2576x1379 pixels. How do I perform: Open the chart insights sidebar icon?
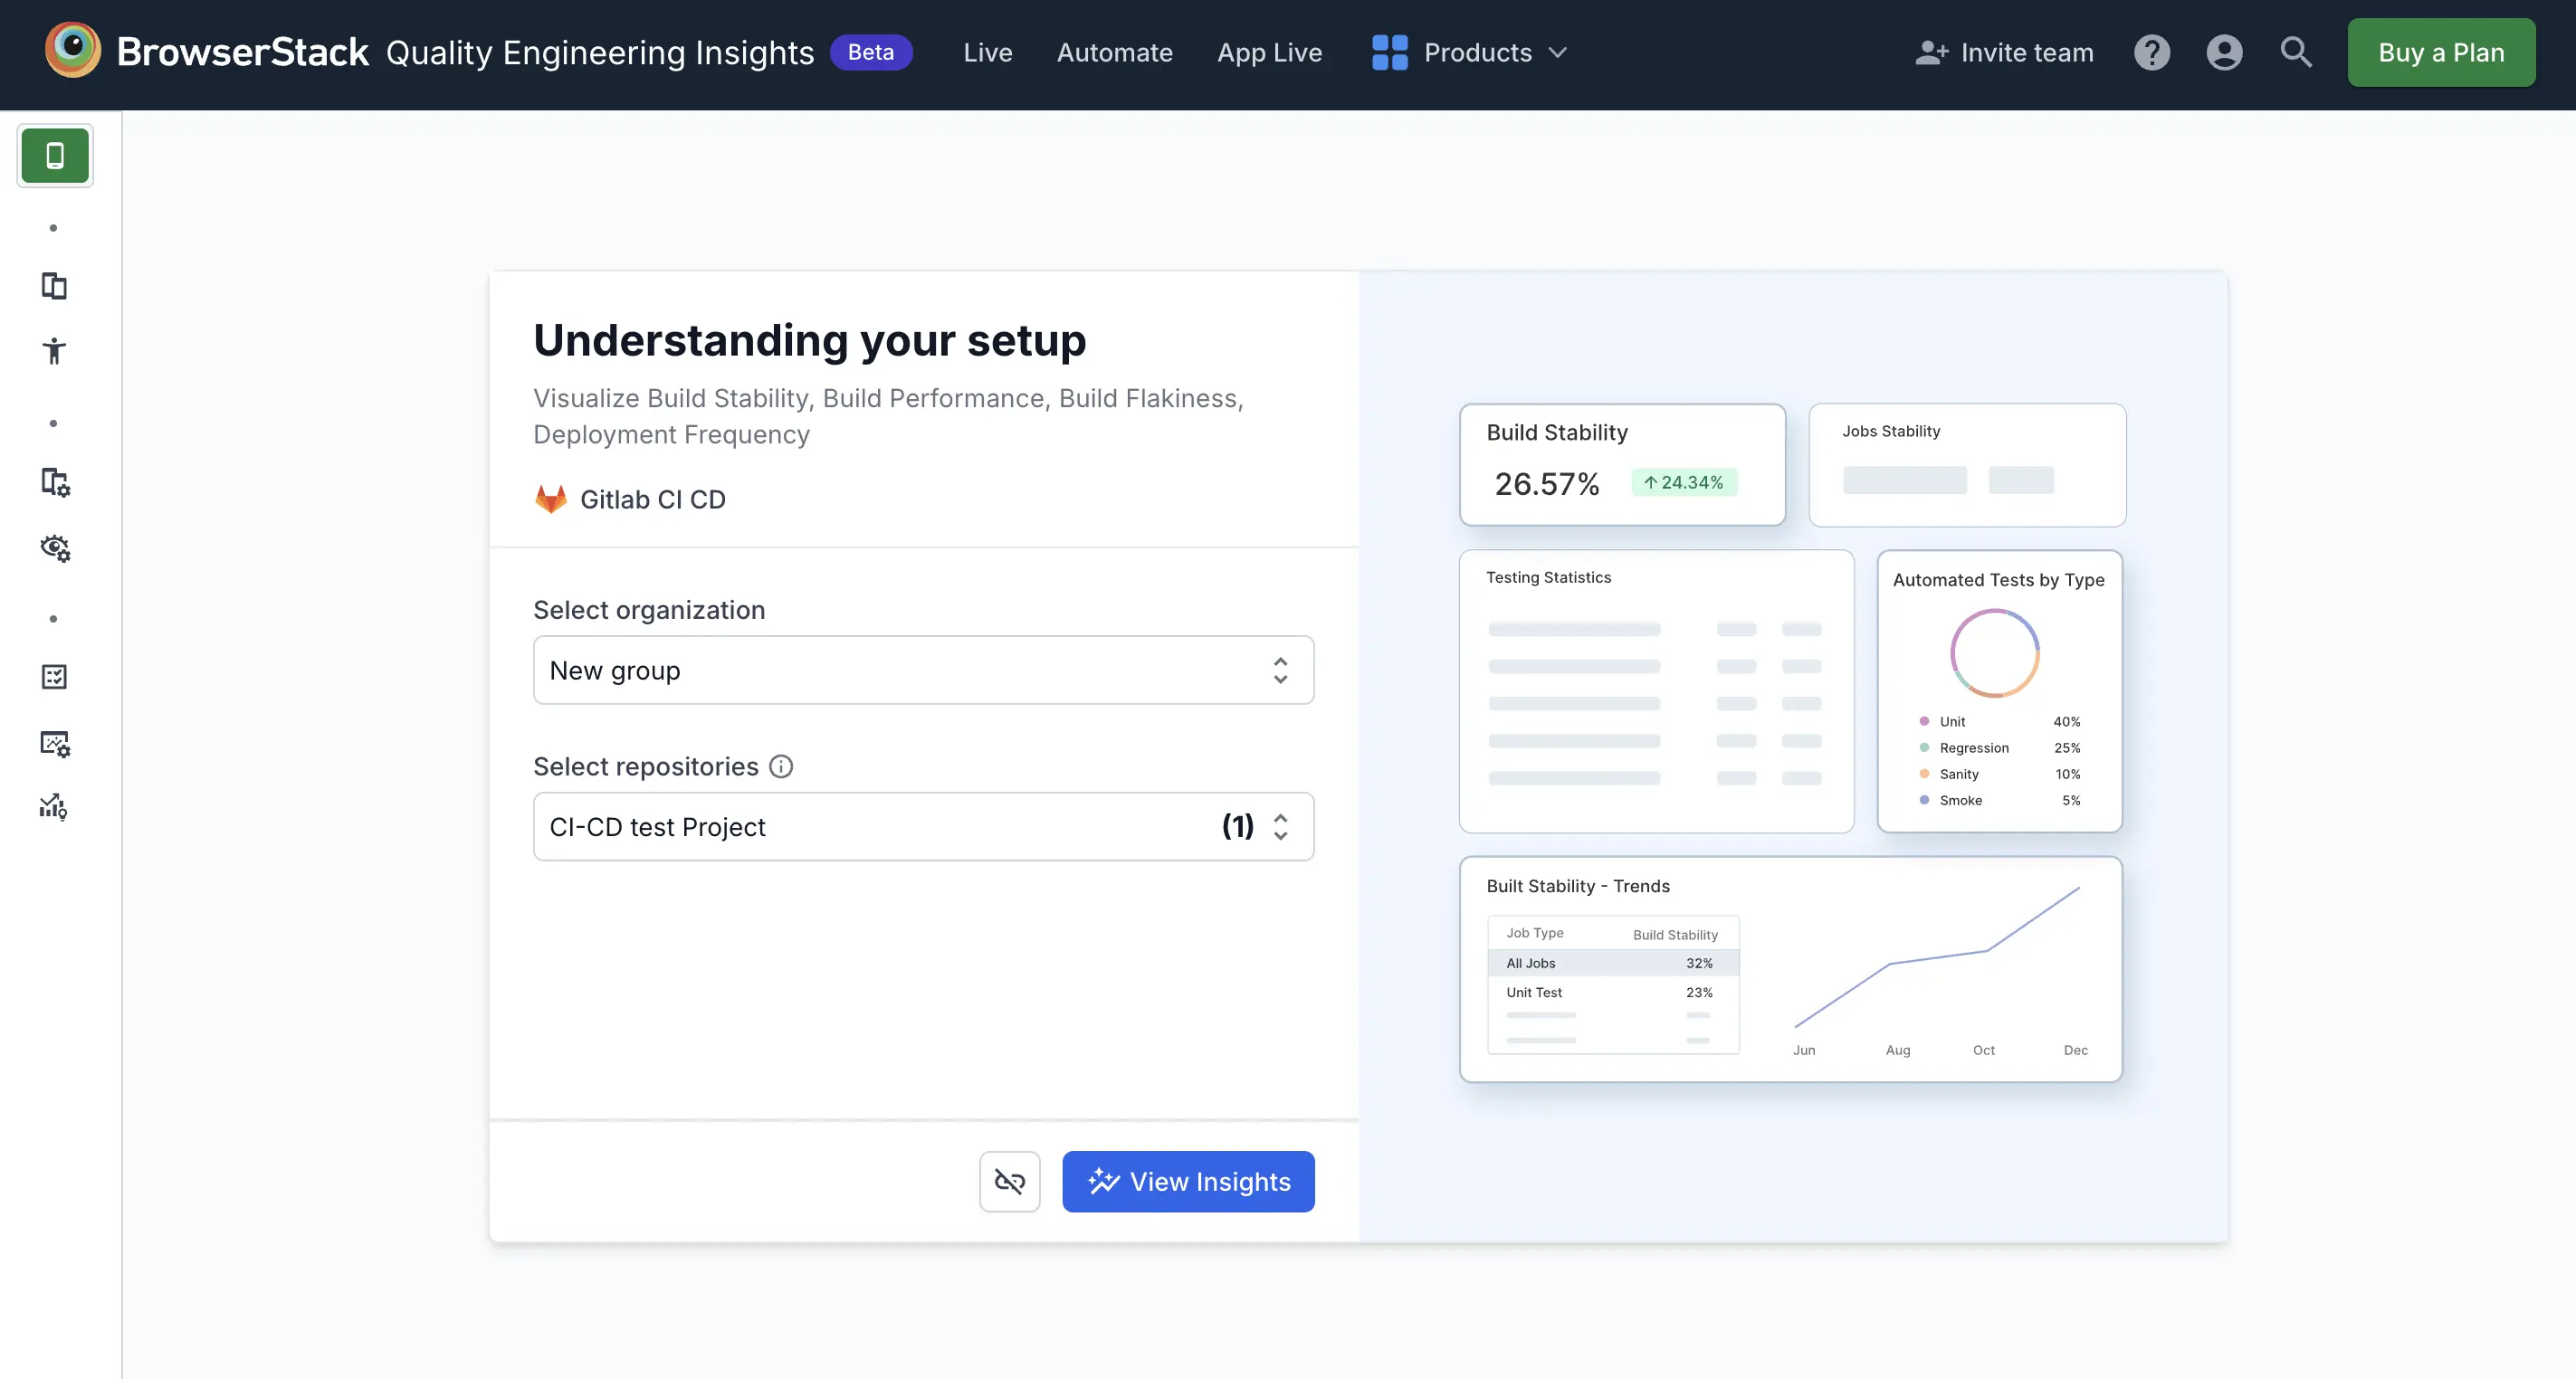tap(53, 807)
